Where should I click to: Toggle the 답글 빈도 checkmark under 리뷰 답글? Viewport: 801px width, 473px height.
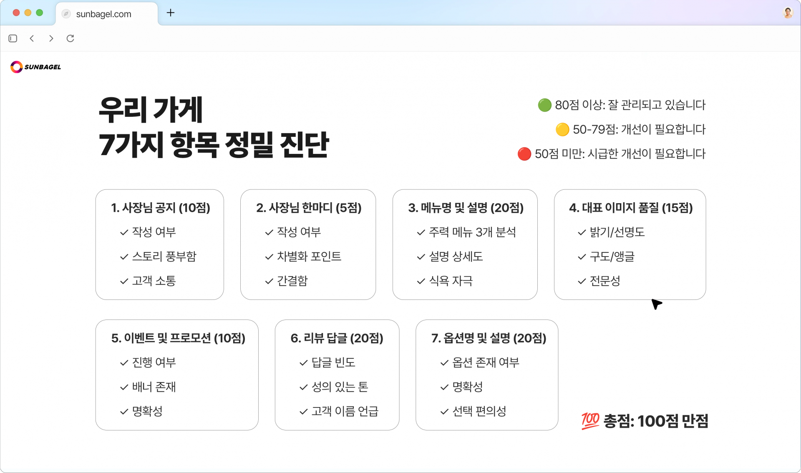click(303, 363)
